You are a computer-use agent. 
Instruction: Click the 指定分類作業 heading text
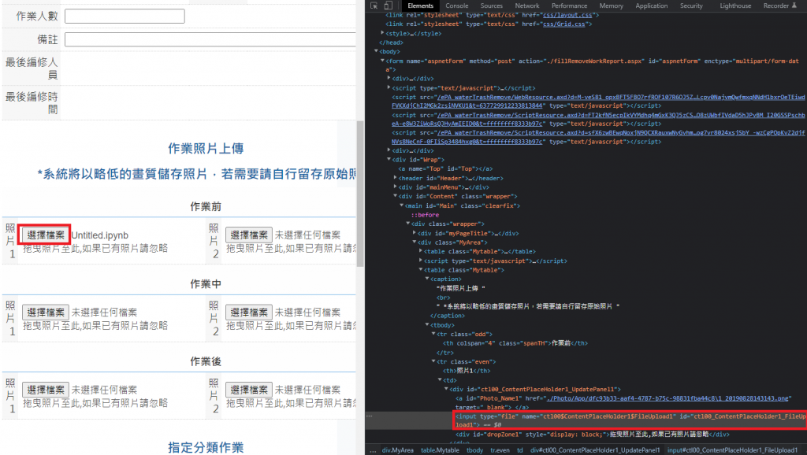[206, 447]
